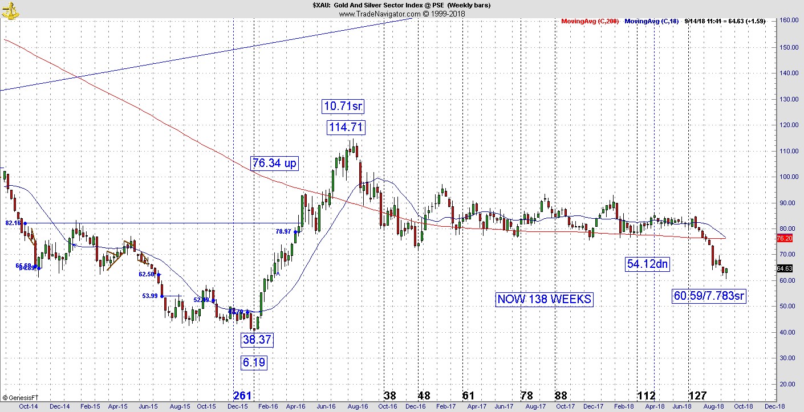Select the 261 week cycle marker
This screenshot has width=804, height=412.
pos(243,396)
